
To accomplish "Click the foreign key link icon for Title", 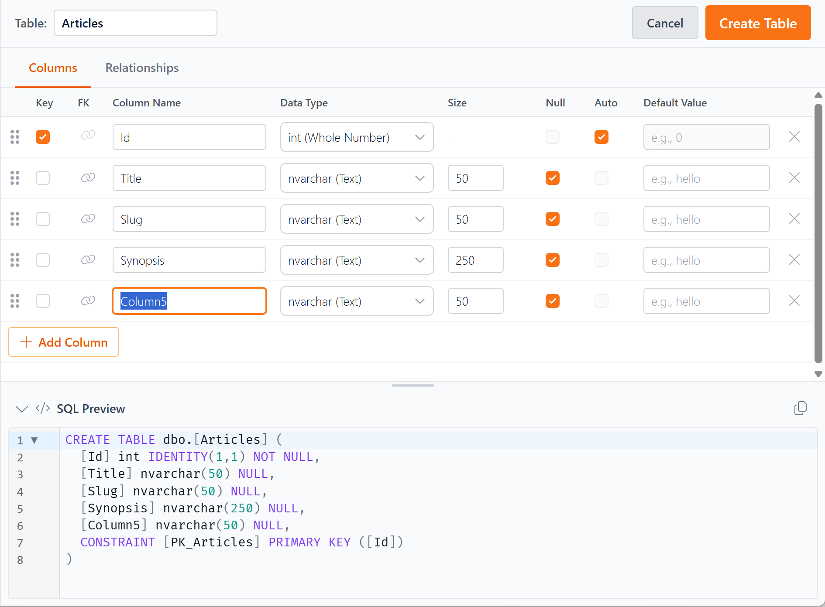I will [88, 177].
